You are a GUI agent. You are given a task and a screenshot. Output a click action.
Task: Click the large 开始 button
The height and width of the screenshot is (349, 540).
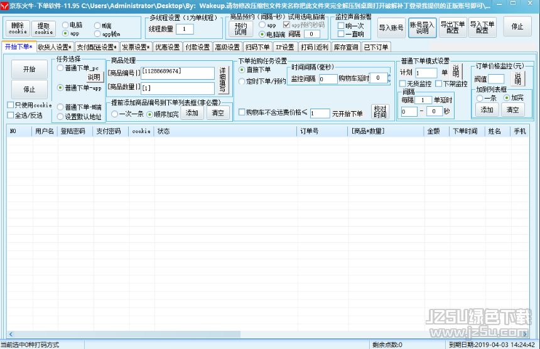(30, 69)
